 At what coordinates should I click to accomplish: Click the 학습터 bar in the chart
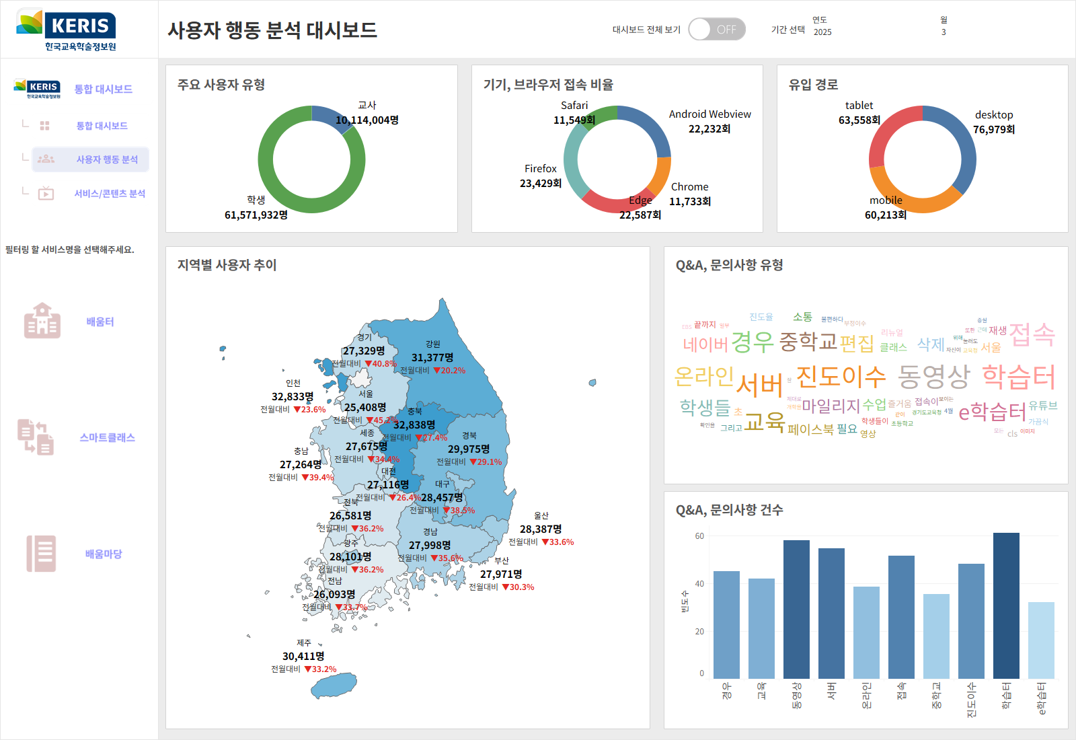coord(1006,605)
